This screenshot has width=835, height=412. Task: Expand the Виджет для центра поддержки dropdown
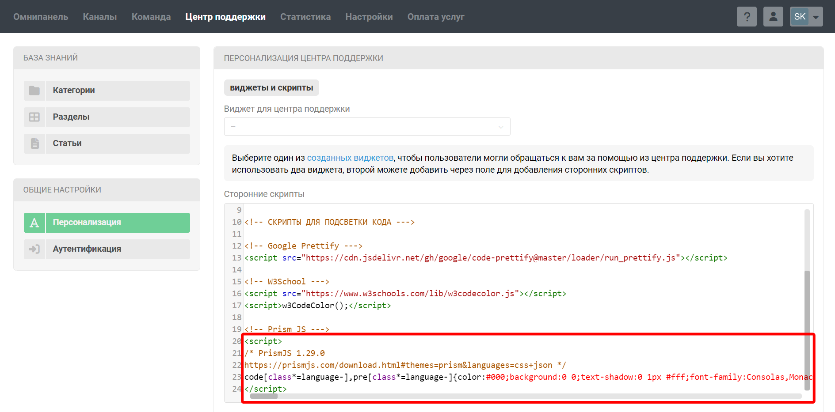[x=367, y=126]
